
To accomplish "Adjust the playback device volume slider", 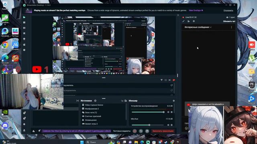I will [148, 112].
